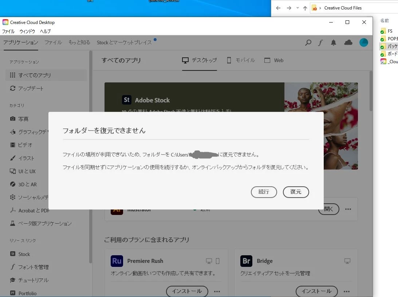Viewport: 398px width, 297px height.
Task: Click the camera icon beside 写真
Action: (x=12, y=118)
